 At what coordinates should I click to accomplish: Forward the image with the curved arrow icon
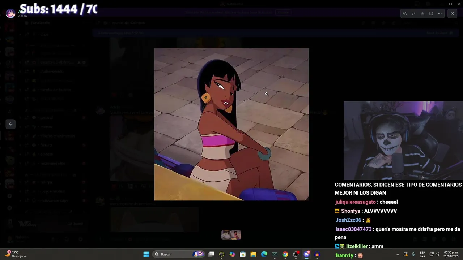414,13
